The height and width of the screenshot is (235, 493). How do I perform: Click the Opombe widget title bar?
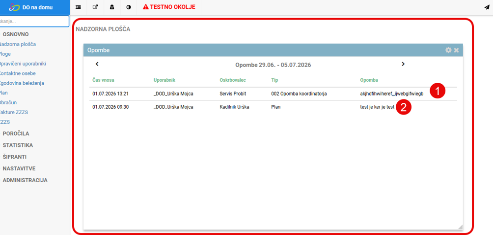(x=273, y=50)
